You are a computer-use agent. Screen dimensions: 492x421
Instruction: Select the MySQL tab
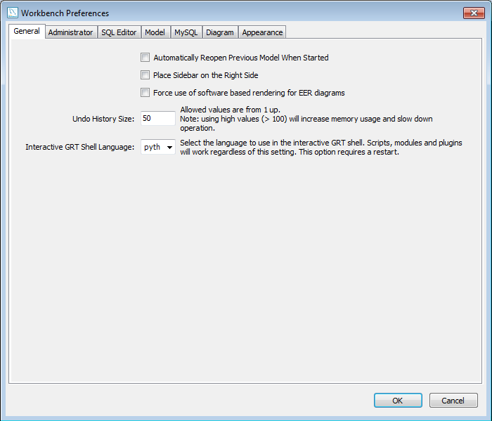(186, 32)
